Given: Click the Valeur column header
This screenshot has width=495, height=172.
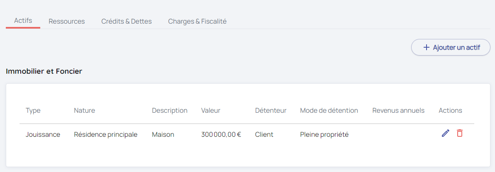Looking at the screenshot, I should (211, 110).
